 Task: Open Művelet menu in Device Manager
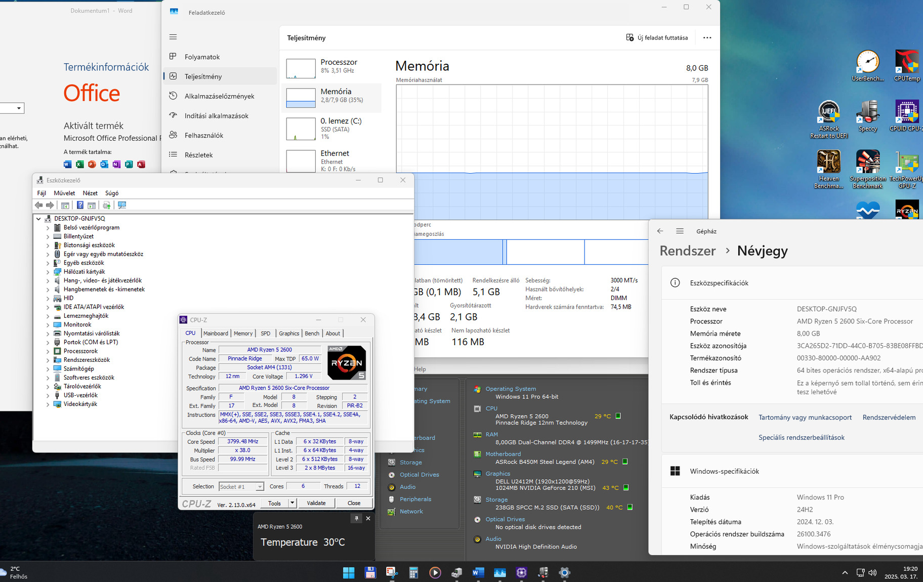coord(64,193)
